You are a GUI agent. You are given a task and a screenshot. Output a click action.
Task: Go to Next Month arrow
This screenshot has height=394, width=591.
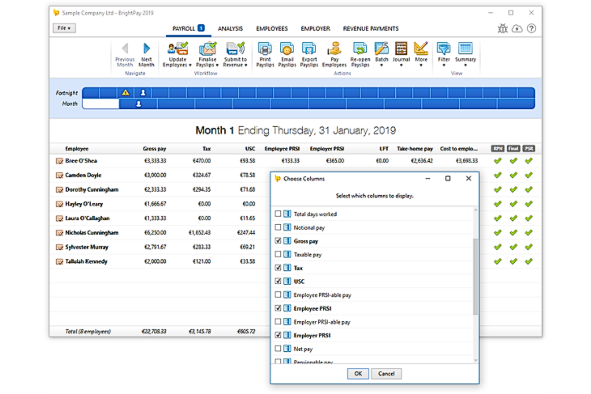(x=147, y=49)
